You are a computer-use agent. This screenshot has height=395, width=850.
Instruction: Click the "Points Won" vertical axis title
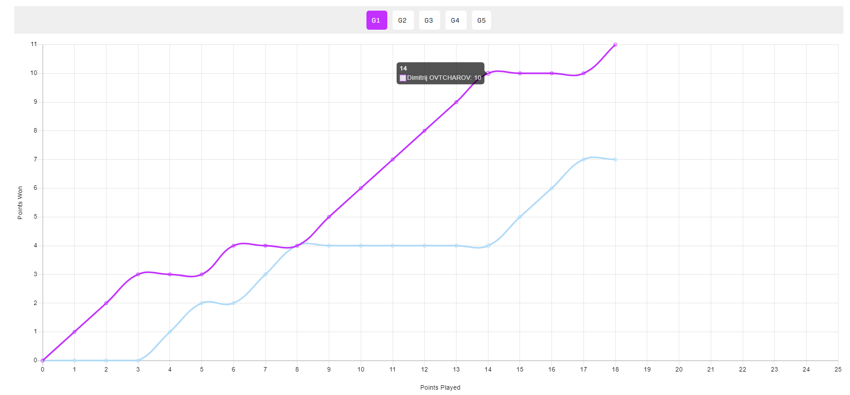[20, 203]
